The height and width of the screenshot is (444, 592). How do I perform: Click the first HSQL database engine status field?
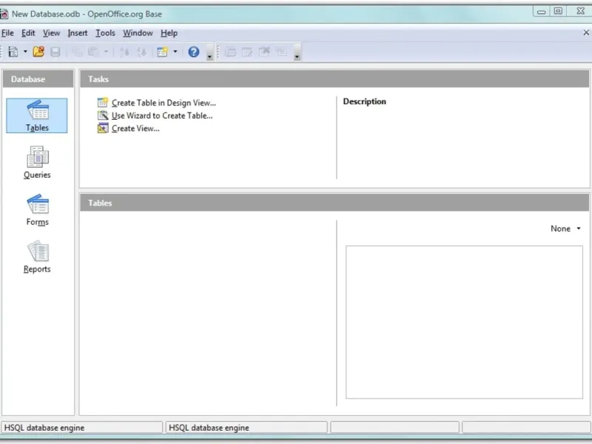[81, 428]
